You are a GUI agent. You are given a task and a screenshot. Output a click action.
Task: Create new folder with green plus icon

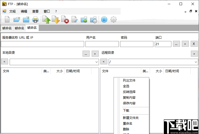coord(84,20)
